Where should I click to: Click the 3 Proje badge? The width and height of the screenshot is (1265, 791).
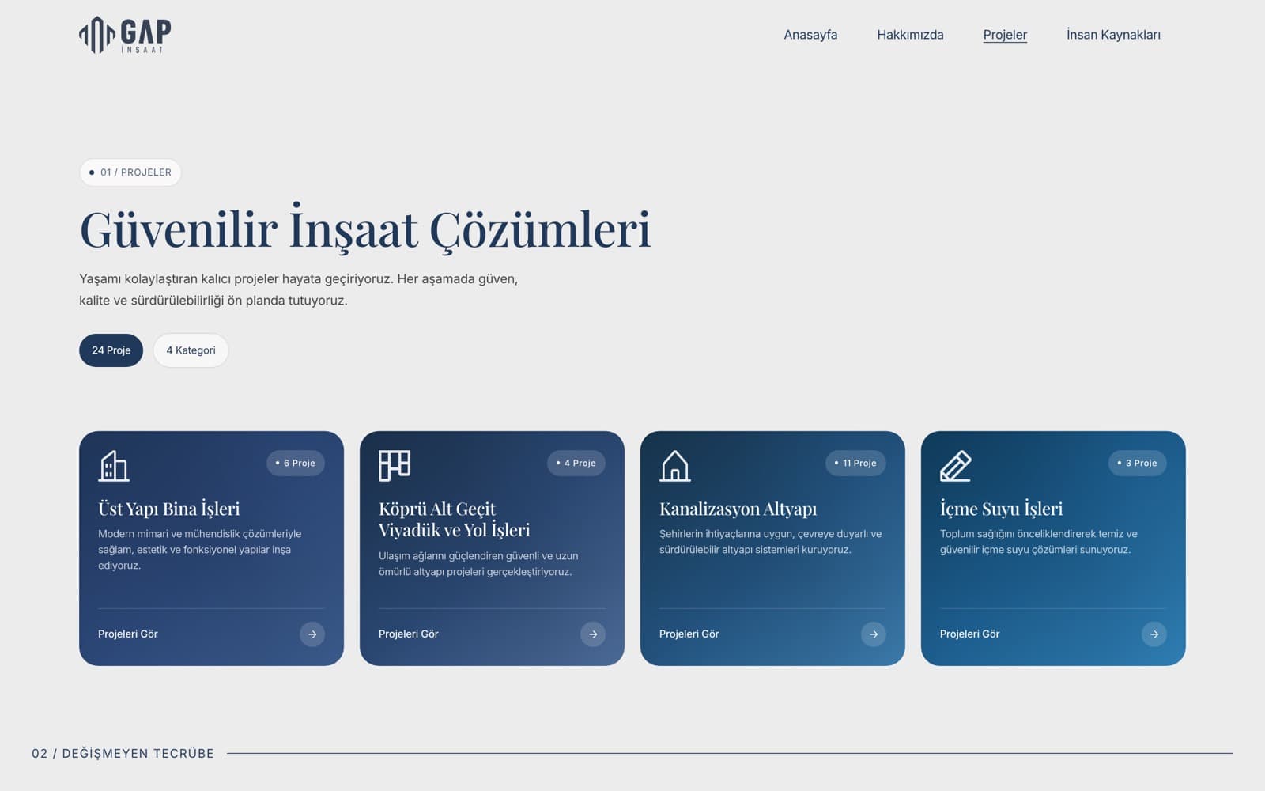1137,464
